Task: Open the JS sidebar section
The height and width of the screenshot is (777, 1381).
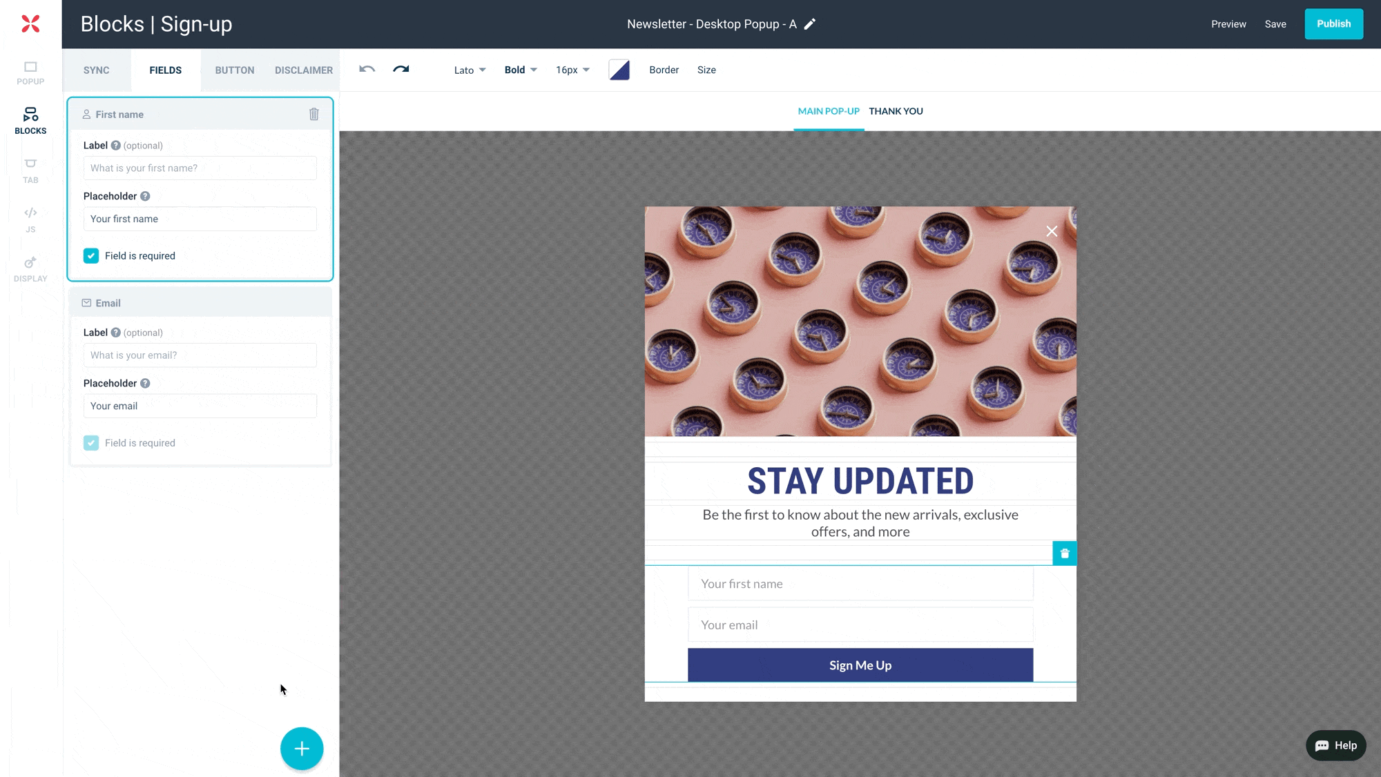Action: point(30,220)
